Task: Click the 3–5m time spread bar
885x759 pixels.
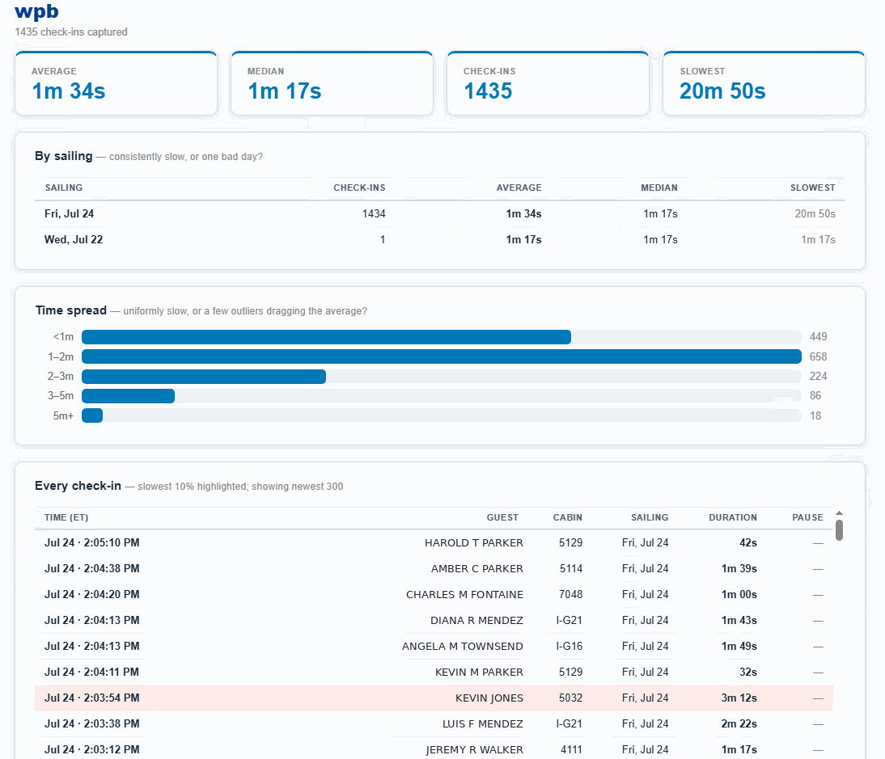Action: (x=128, y=396)
